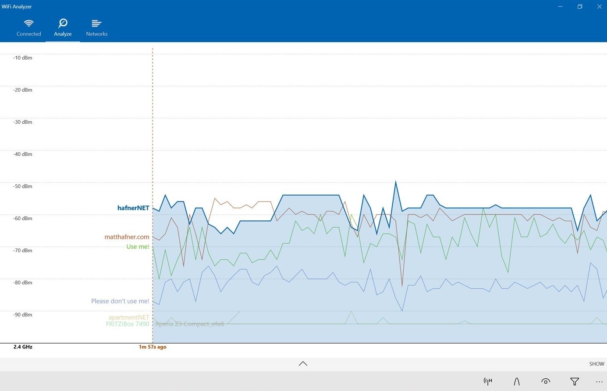This screenshot has height=391, width=607.
Task: Open the Networks list tab
Action: tap(96, 28)
